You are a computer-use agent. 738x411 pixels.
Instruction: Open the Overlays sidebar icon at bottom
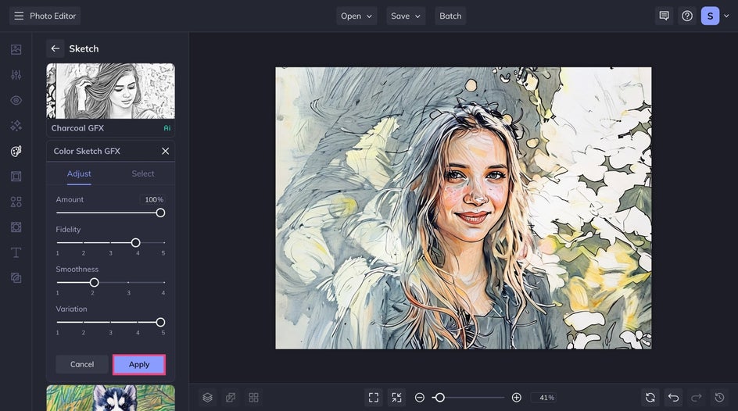pos(16,278)
